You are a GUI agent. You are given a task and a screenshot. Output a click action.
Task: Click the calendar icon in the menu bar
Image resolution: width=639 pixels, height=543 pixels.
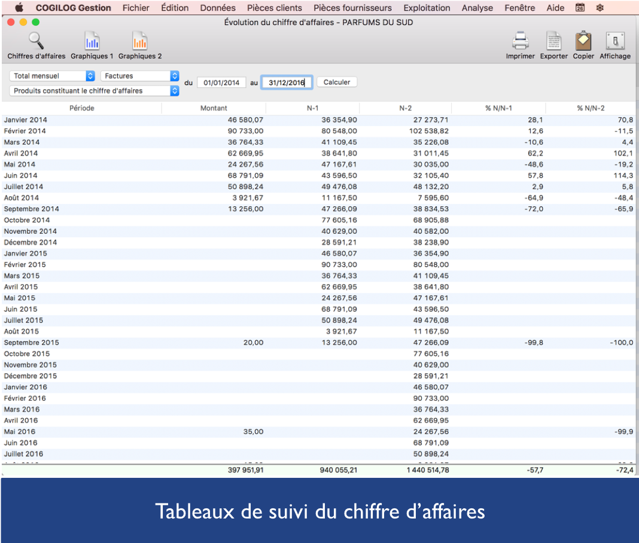[x=580, y=8]
